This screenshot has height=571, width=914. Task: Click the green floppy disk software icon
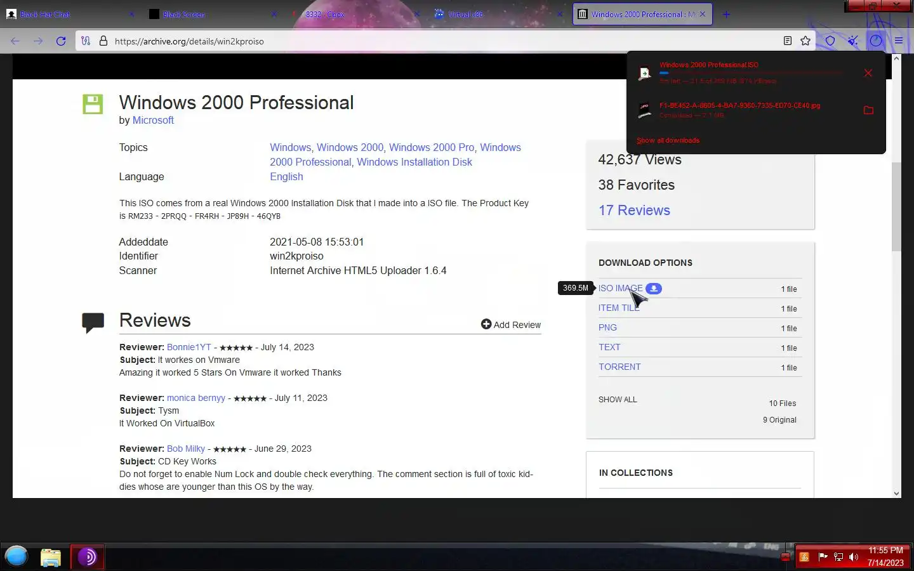point(93,104)
